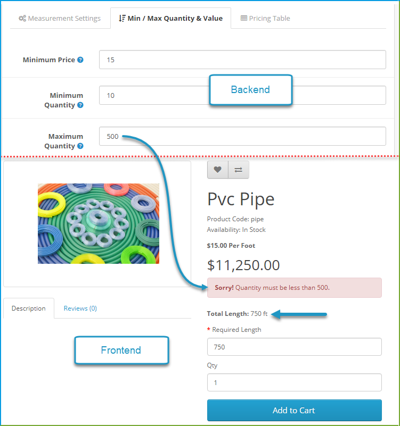The image size is (400, 426).
Task: Click the Maximum Quantity help icon
Action: point(80,146)
